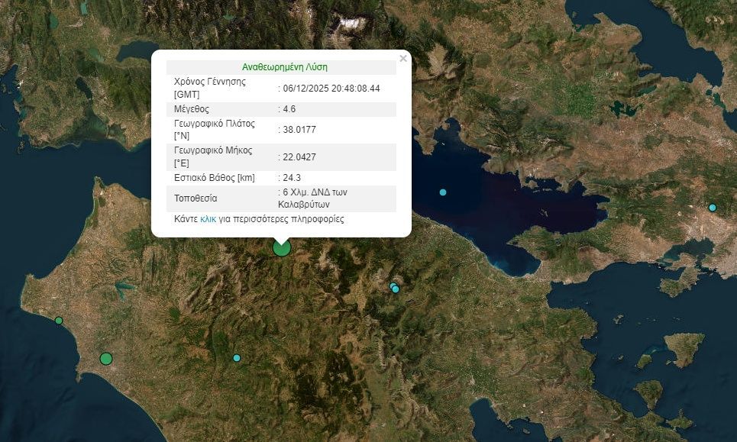Click the paired cyan markers east of epicenter
Viewport: 737px width, 442px height.
pos(395,288)
